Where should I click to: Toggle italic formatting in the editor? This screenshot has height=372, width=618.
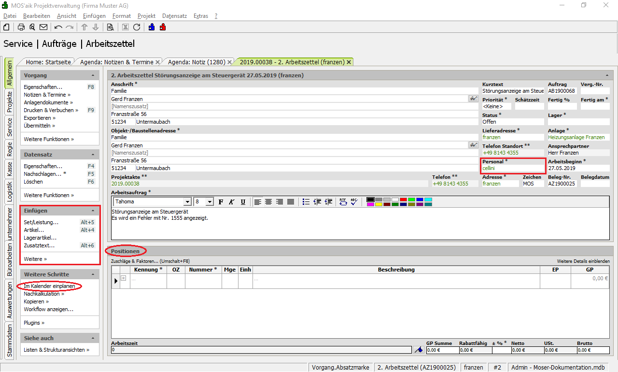coord(232,201)
